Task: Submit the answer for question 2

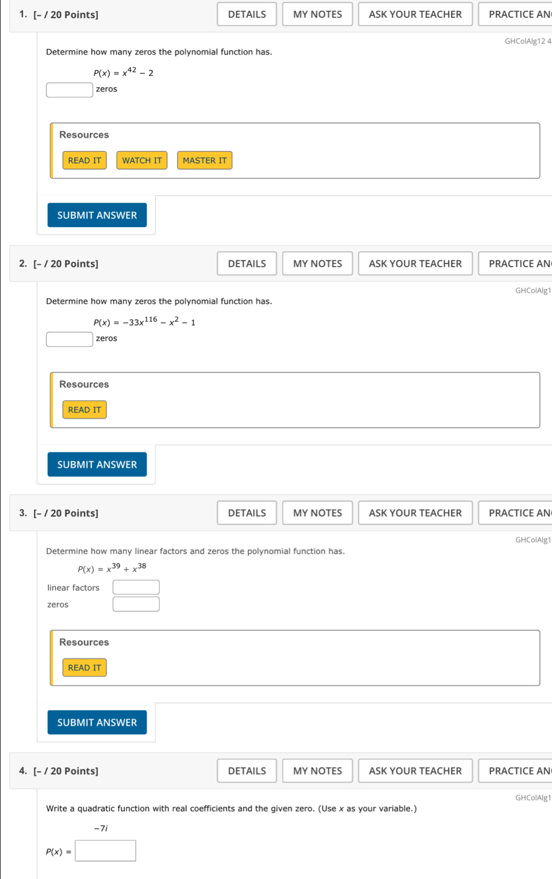Action: pos(97,464)
